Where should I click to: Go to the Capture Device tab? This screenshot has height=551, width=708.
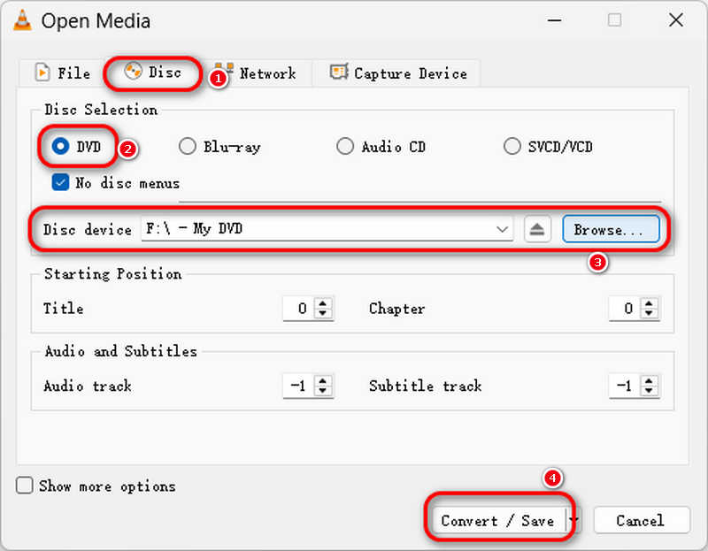[x=398, y=73]
